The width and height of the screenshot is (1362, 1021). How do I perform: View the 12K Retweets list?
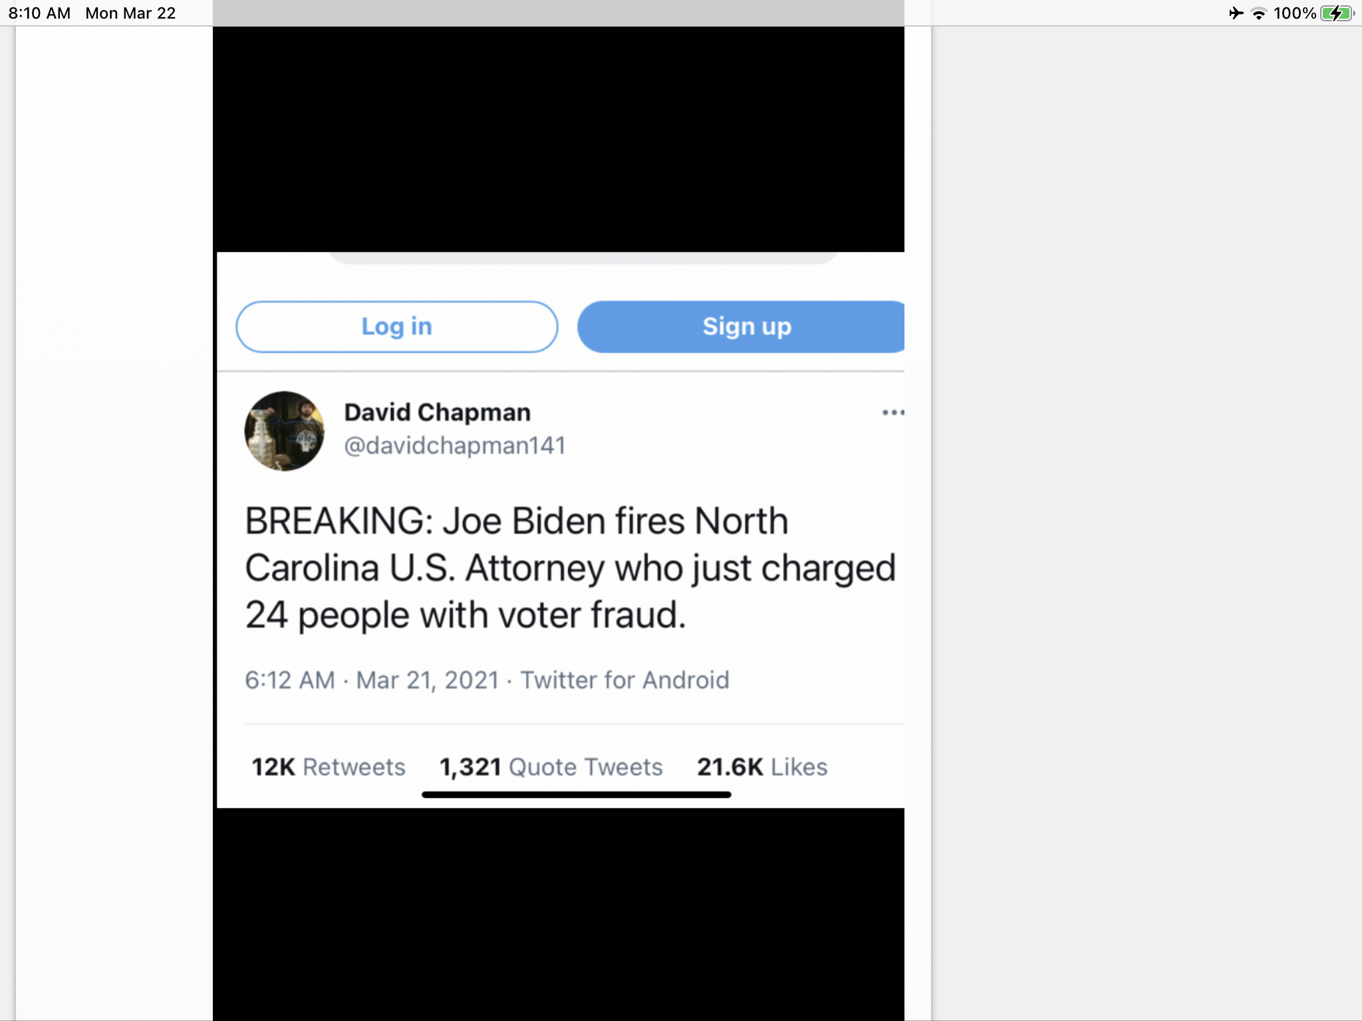pos(329,767)
